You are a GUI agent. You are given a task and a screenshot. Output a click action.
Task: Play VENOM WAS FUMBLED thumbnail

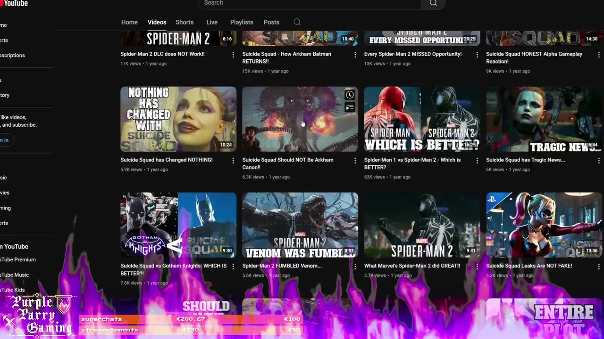click(x=300, y=225)
